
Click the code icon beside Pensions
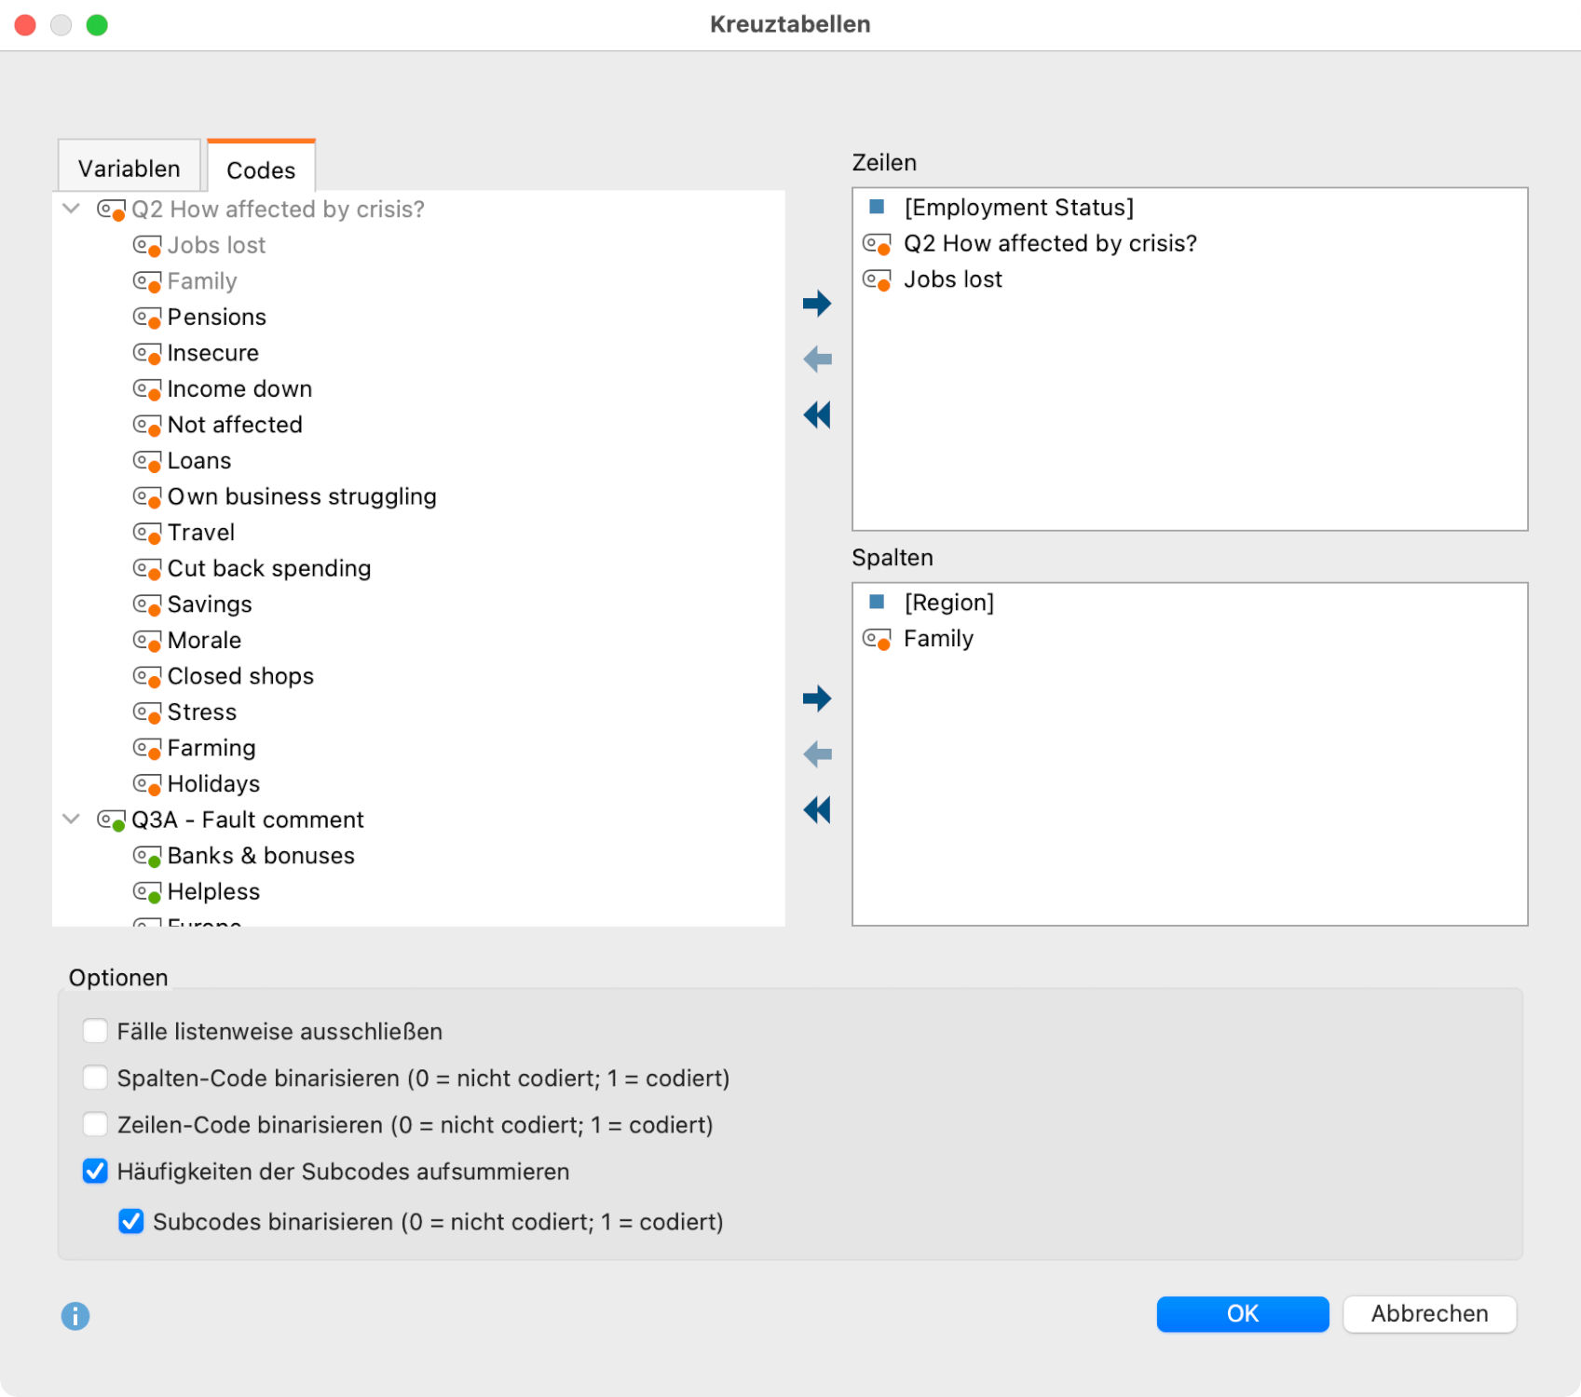147,318
